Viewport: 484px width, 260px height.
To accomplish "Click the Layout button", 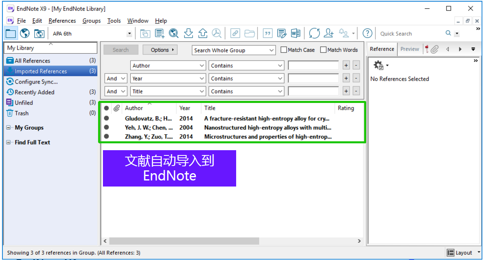I will [x=460, y=253].
